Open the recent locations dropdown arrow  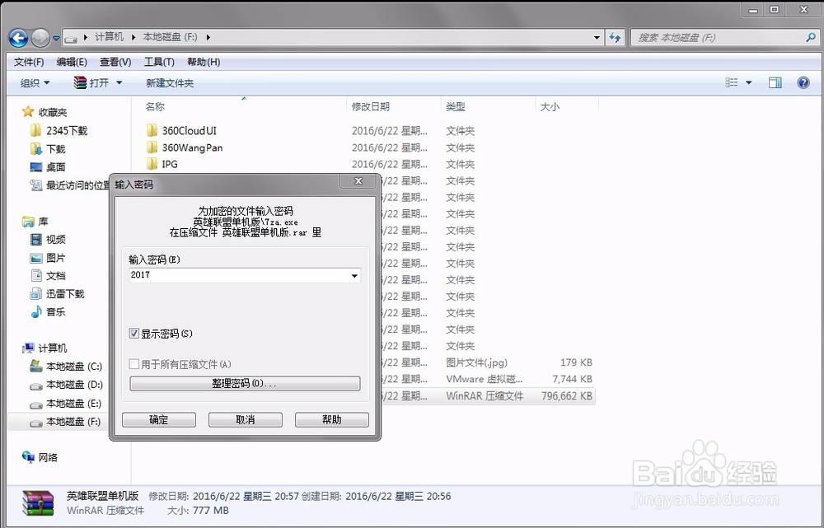(56, 38)
